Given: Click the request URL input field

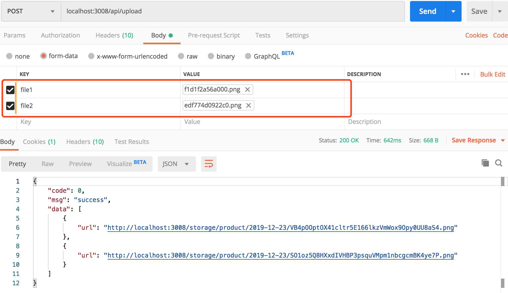Looking at the screenshot, I should 232,11.
